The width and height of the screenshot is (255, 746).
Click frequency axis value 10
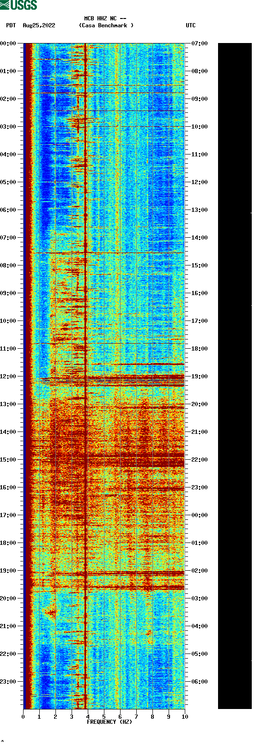(x=185, y=717)
